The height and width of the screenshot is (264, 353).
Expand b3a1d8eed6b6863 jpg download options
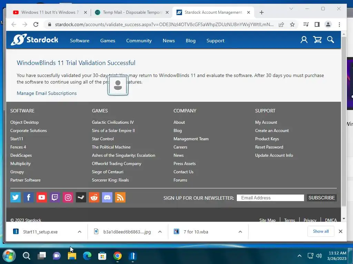click(x=160, y=232)
